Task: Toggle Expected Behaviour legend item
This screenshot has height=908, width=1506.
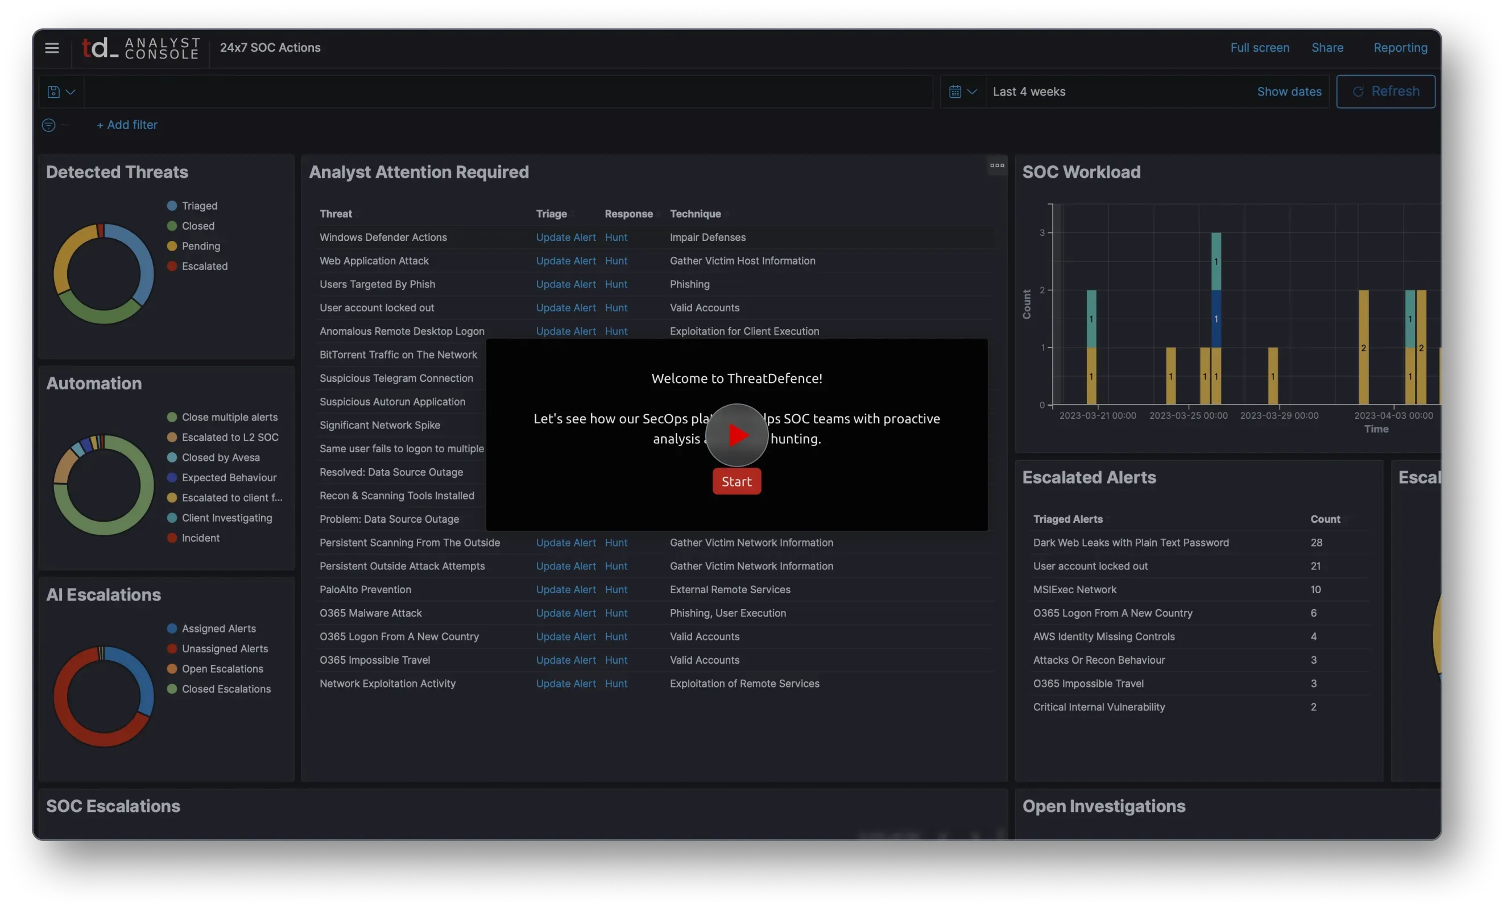Action: [x=222, y=477]
